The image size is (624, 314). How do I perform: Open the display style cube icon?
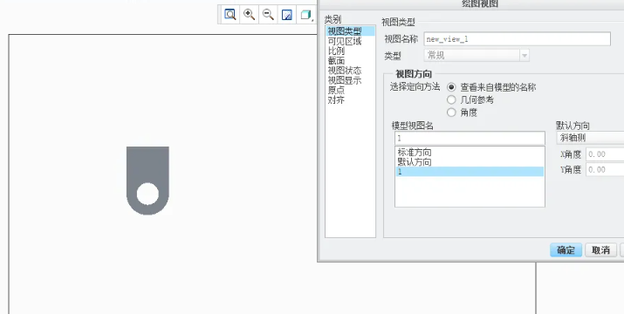tap(305, 15)
